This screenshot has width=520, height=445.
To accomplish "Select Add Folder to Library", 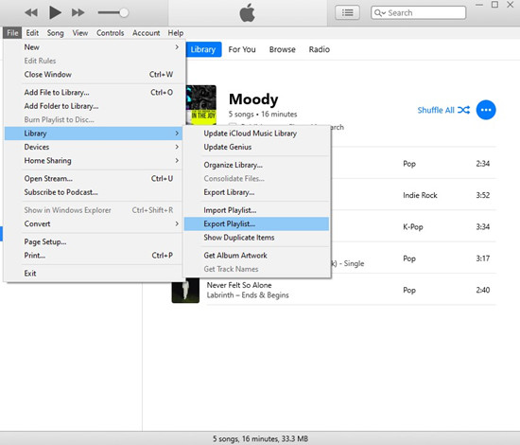I will [94, 106].
